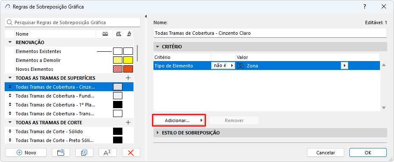Click line swatch of Elementos Existentes
The image size is (394, 162).
[104, 51]
